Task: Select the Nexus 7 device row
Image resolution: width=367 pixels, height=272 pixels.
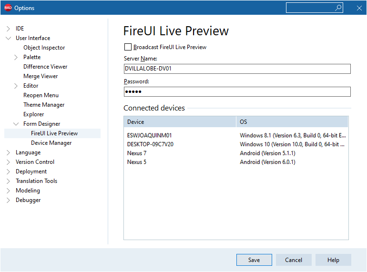Action: tap(236, 153)
